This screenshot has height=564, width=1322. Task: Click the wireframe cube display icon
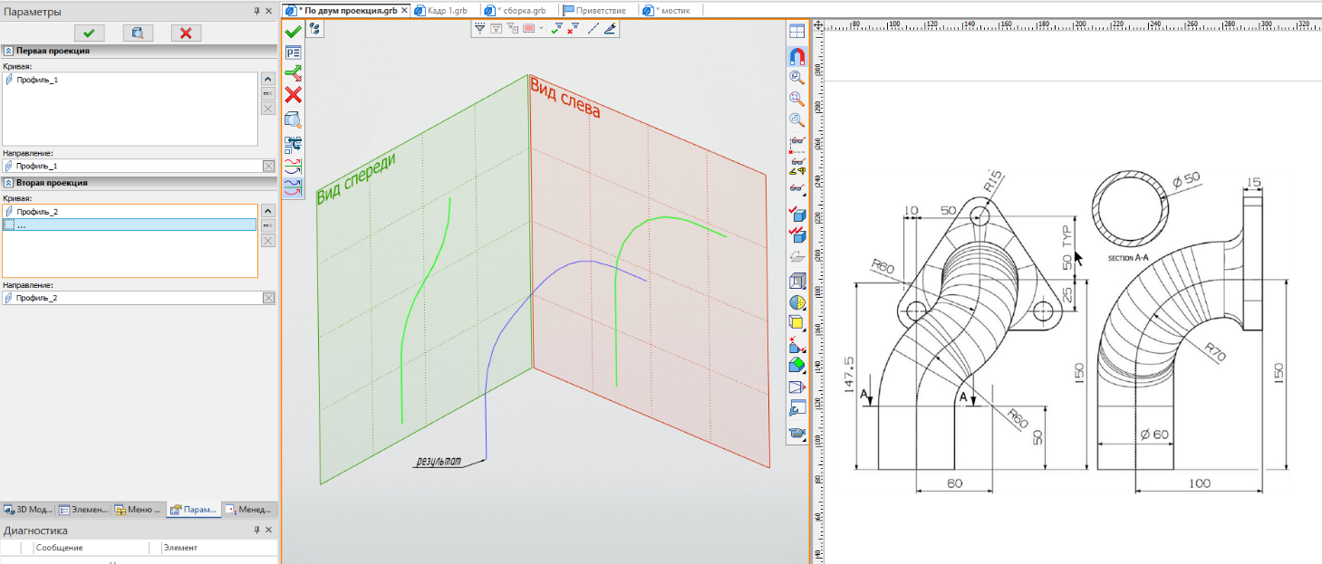click(797, 280)
